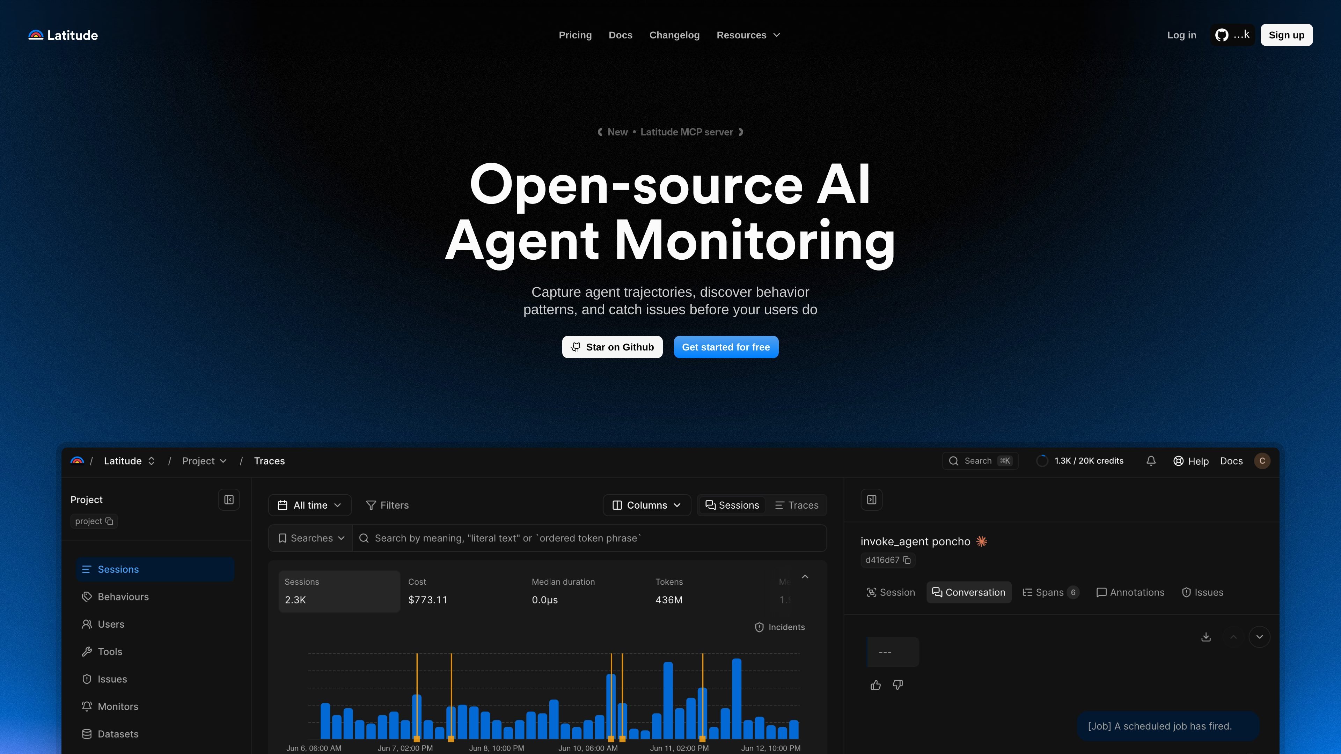Open the notifications bell icon

click(1151, 461)
